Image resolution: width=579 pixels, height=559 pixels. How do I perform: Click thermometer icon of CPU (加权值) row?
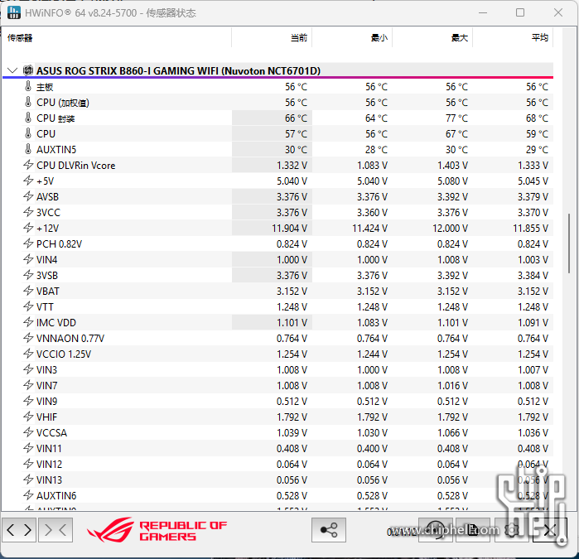click(x=28, y=102)
